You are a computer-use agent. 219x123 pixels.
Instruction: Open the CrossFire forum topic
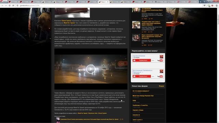tap(140, 105)
